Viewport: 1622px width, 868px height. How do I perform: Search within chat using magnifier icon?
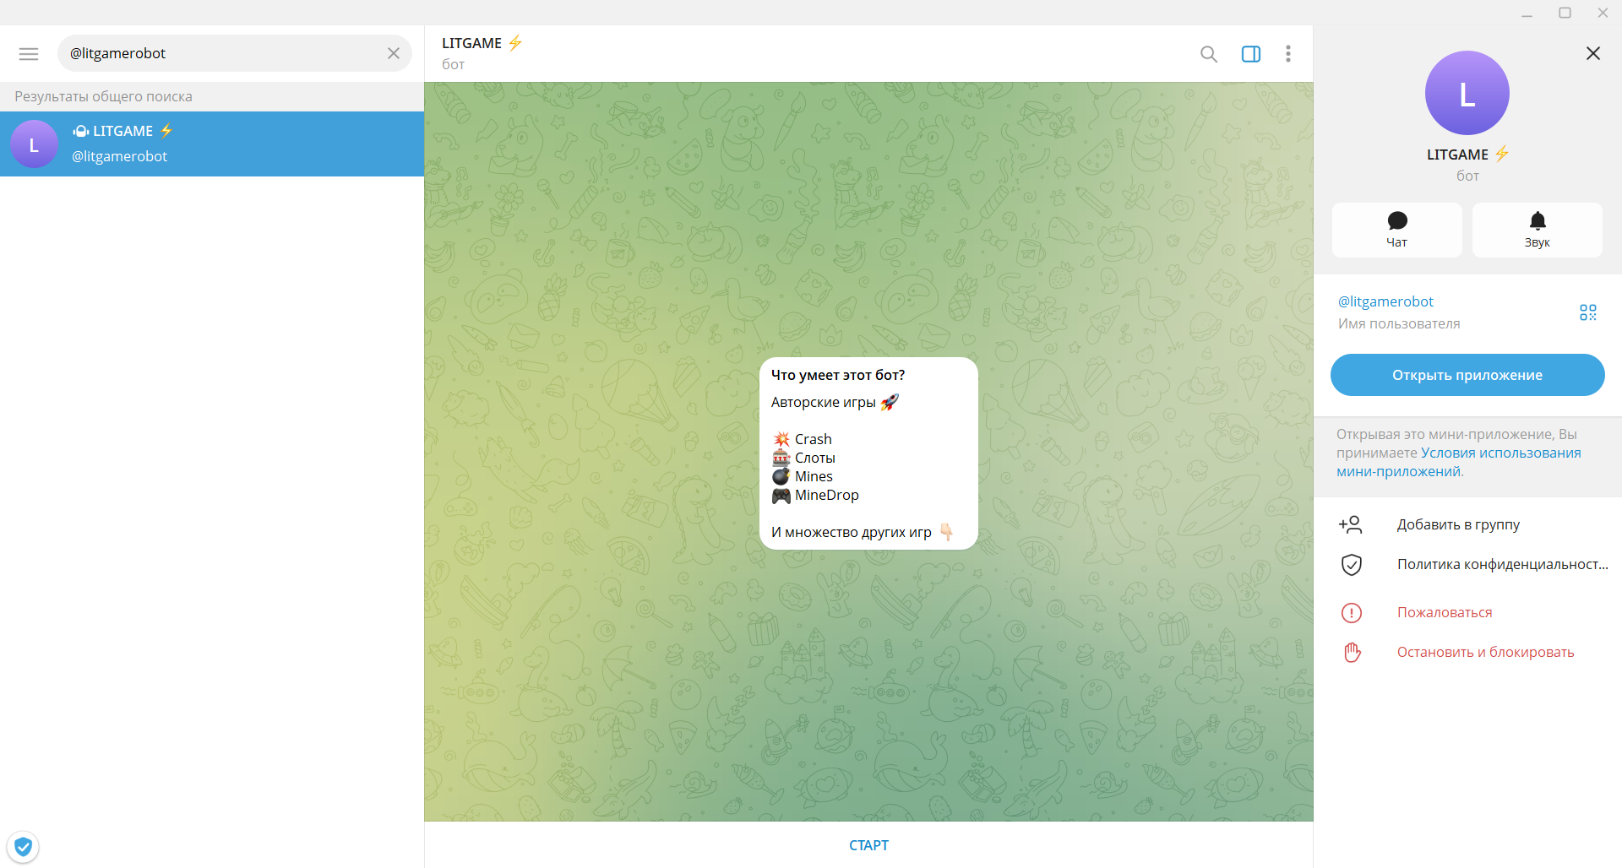[1209, 54]
